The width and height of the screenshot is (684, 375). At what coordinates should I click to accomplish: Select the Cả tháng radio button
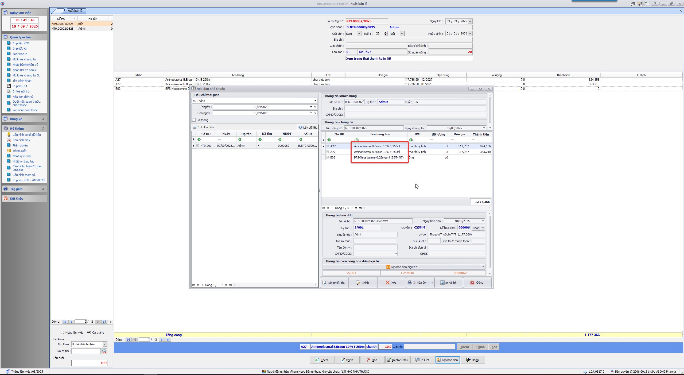[89, 333]
